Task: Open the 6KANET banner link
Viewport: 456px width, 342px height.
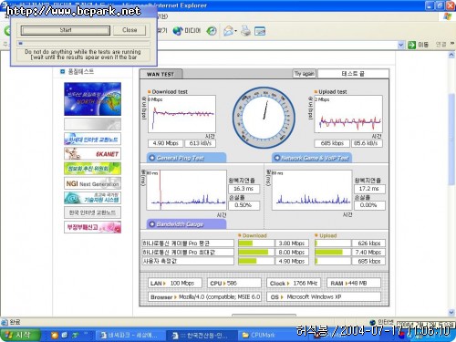Action: tap(92, 154)
